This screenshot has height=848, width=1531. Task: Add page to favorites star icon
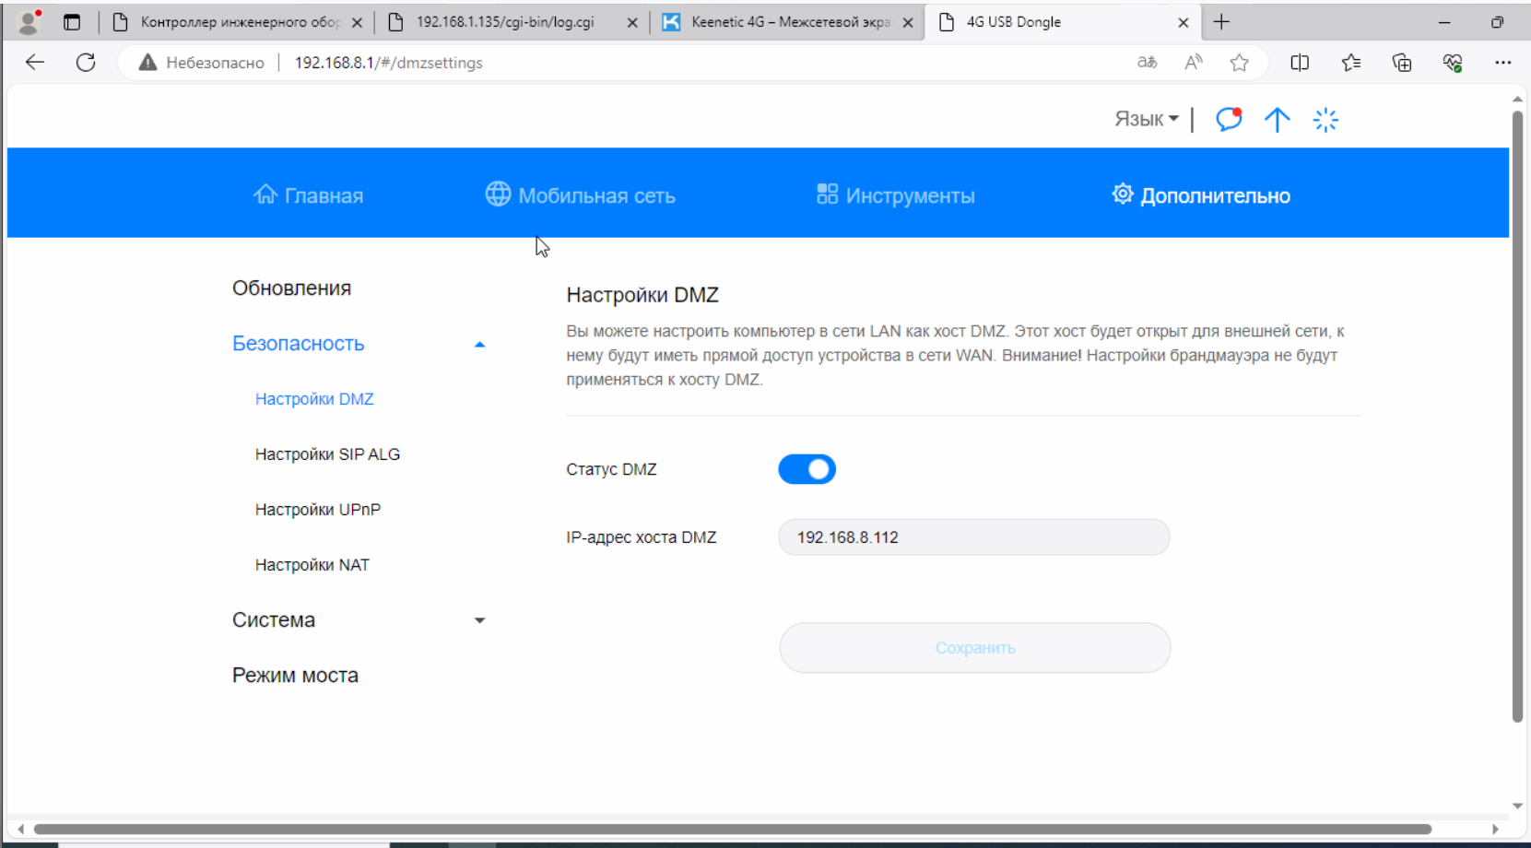pos(1239,63)
